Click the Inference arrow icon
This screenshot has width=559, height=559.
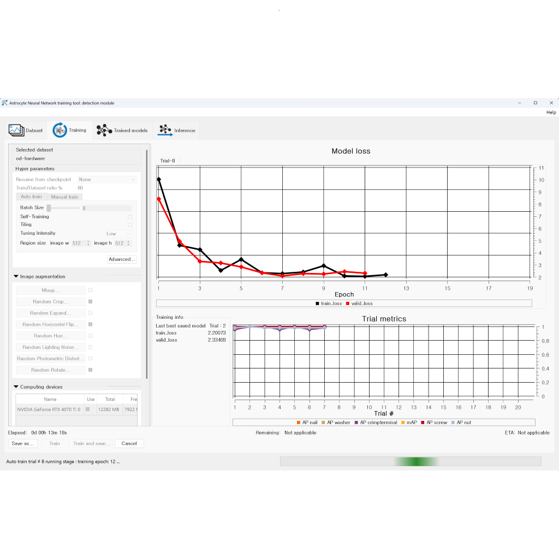click(164, 130)
